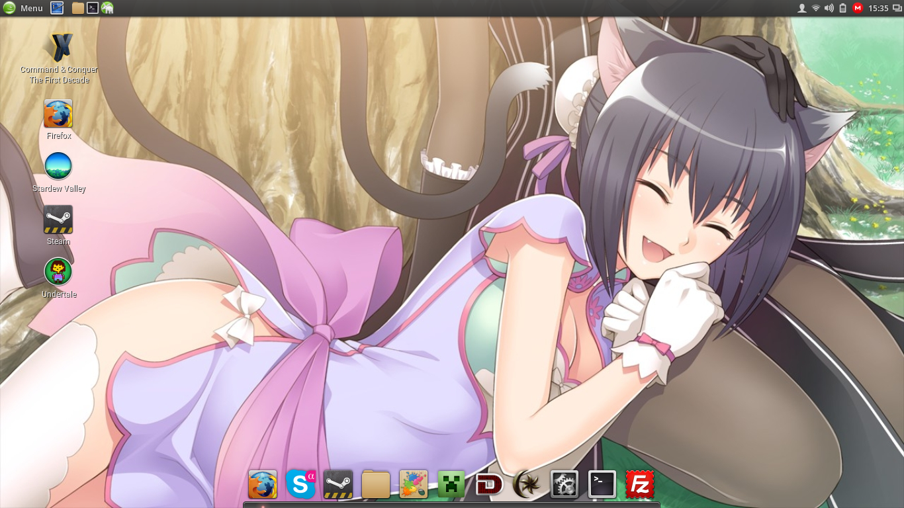Click the show desktop icon in top panel

[58, 8]
